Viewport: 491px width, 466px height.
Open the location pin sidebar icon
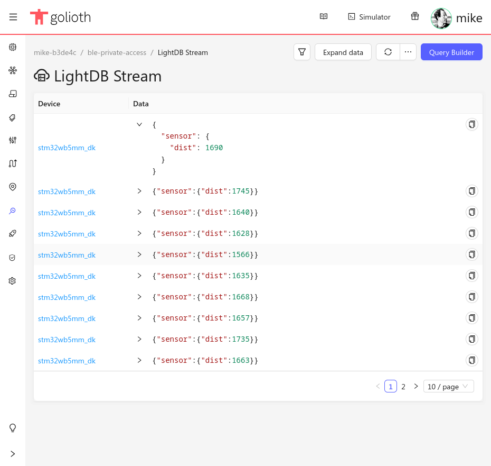click(13, 187)
